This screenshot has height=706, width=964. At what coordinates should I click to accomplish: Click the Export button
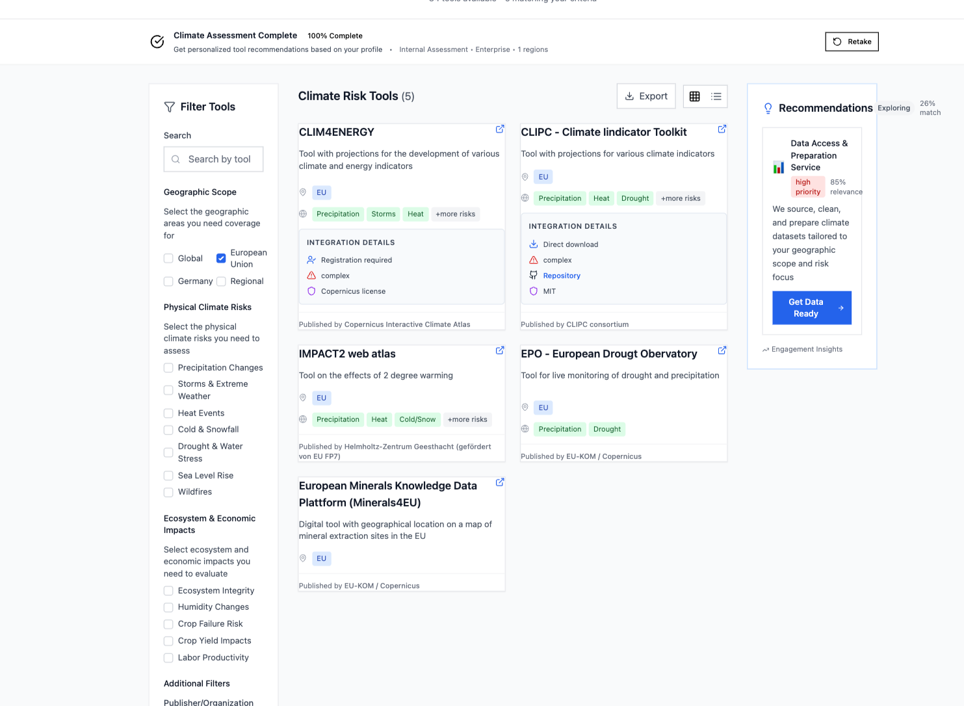(646, 96)
